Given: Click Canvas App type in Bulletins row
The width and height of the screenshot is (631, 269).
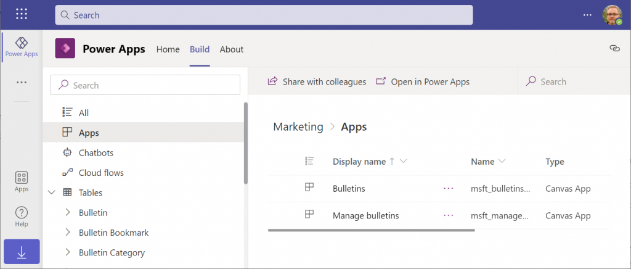Looking at the screenshot, I should pyautogui.click(x=568, y=188).
